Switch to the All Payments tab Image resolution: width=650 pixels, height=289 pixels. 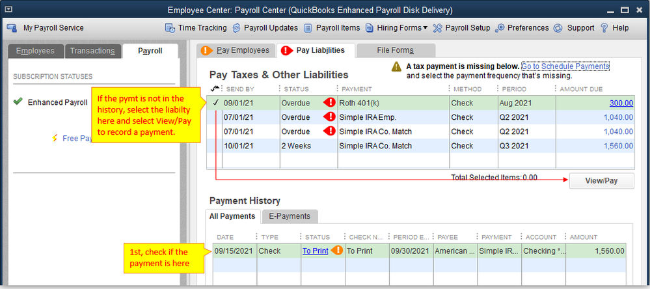point(232,216)
